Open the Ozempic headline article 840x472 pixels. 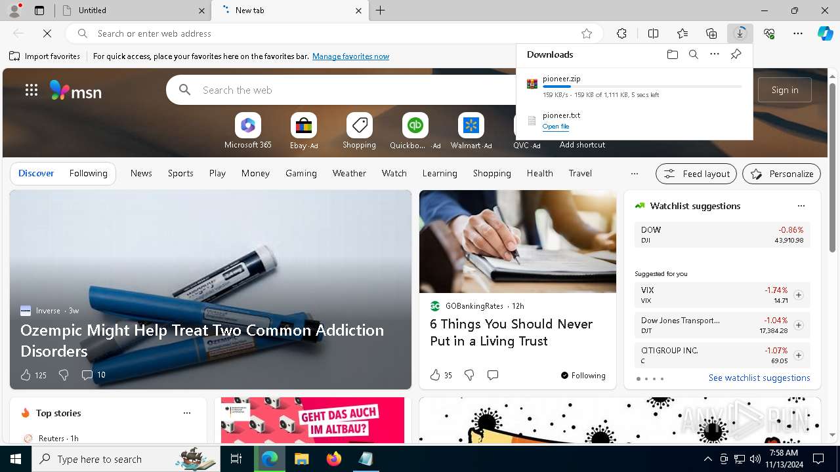pyautogui.click(x=202, y=340)
